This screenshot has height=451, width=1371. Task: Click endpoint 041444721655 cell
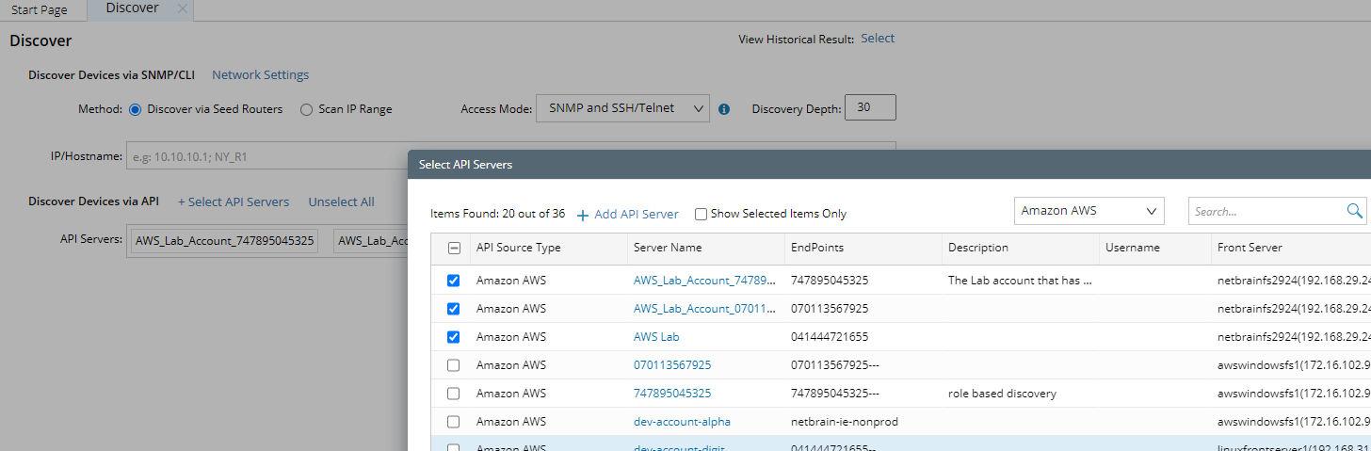coord(830,336)
